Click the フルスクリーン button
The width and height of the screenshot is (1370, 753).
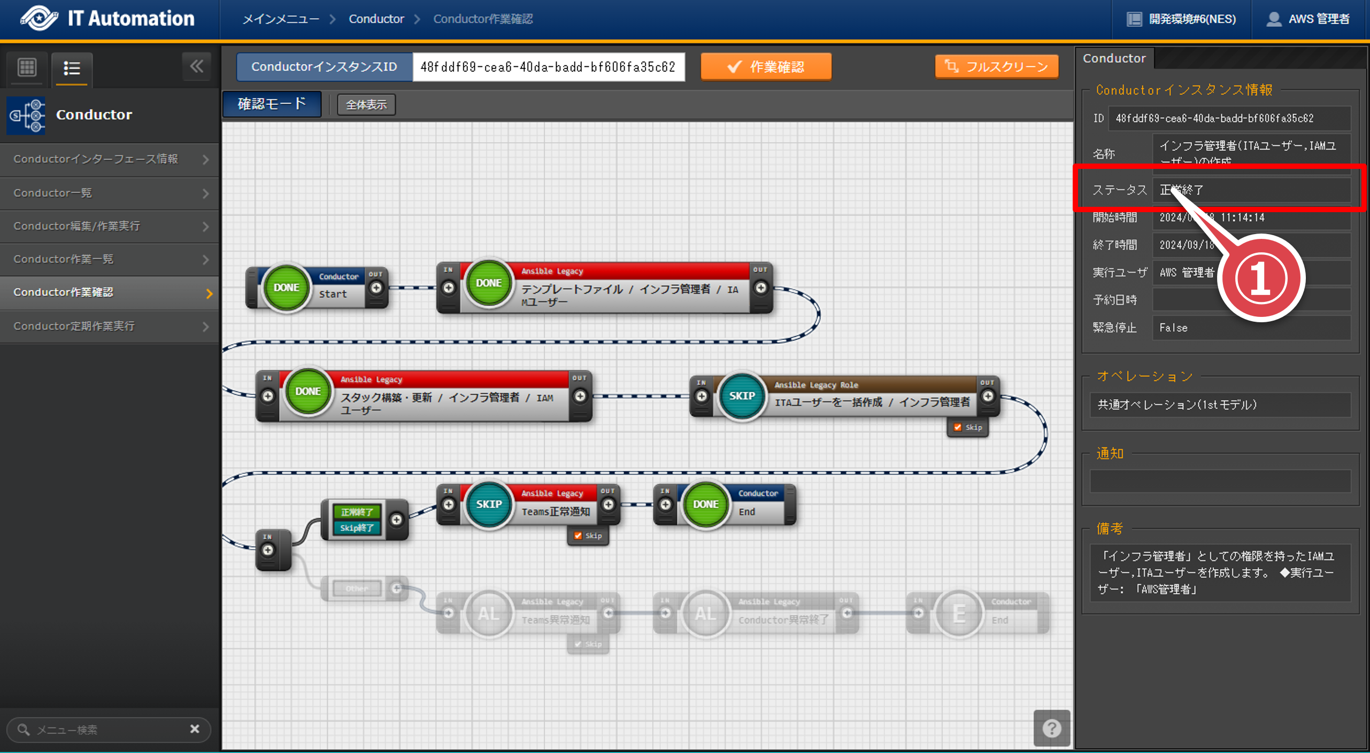(x=997, y=67)
